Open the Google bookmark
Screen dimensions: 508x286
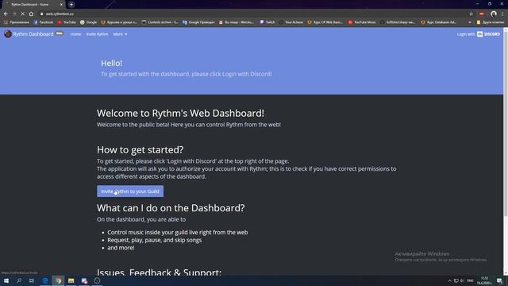pyautogui.click(x=88, y=22)
